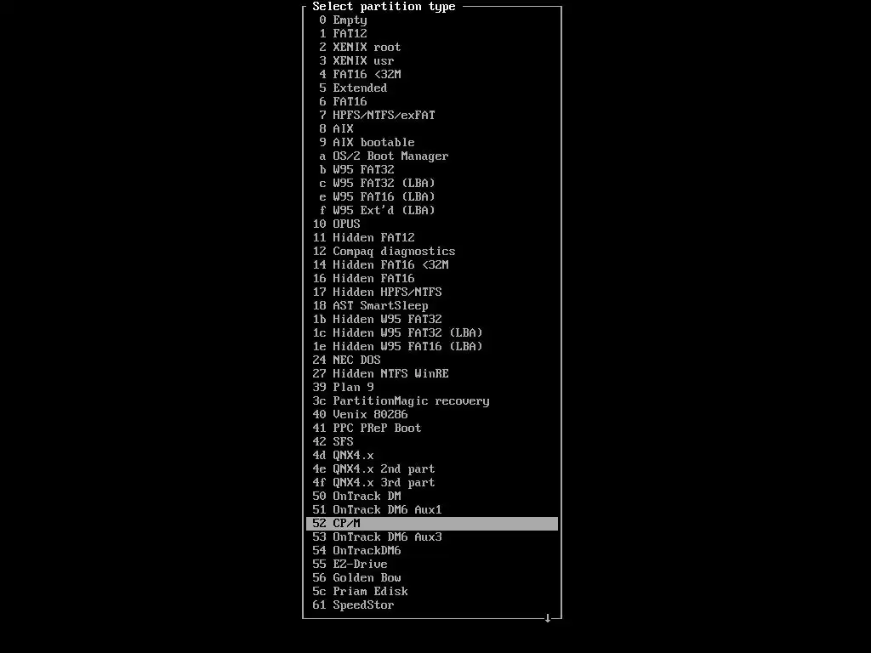Pick the HPFS/NTFS/exFAT entry
The image size is (871, 653).
coord(431,115)
